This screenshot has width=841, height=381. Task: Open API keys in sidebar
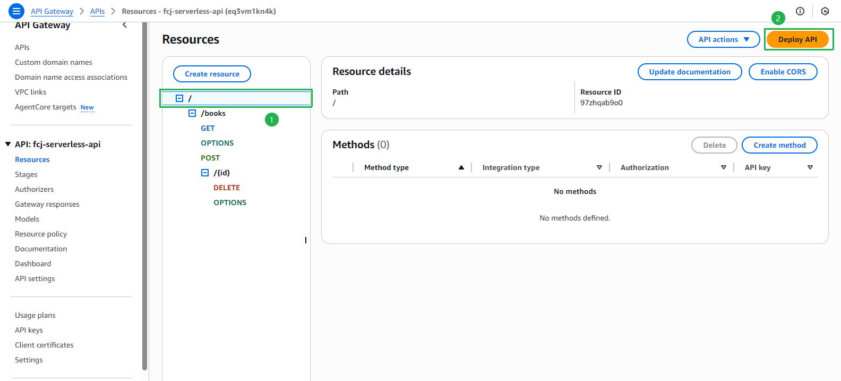point(29,330)
